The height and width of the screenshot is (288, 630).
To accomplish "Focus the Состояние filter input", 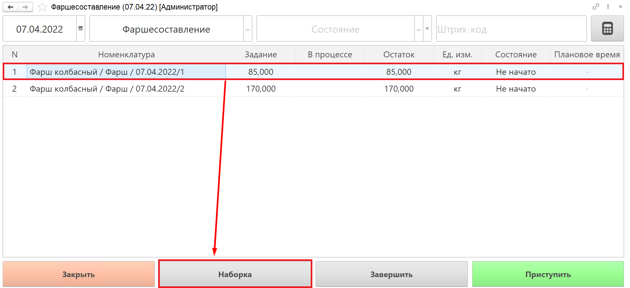I will (x=335, y=29).
